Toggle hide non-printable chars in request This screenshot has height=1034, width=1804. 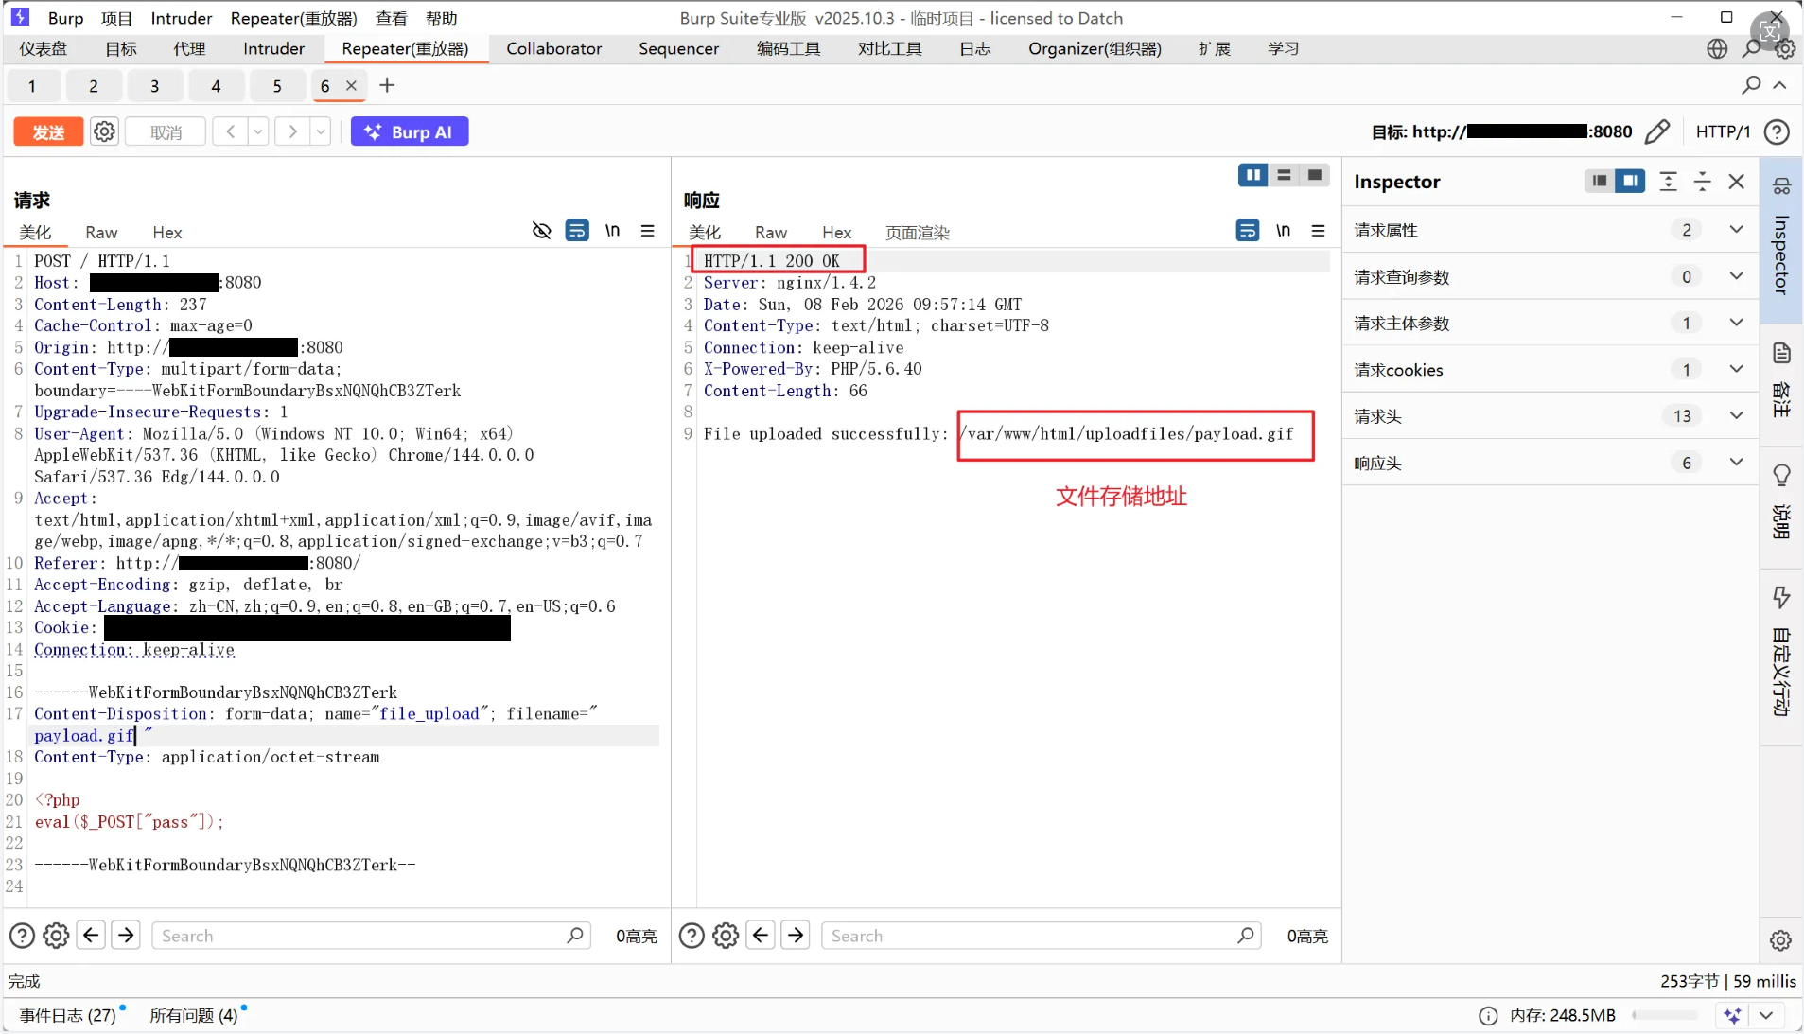tap(541, 231)
